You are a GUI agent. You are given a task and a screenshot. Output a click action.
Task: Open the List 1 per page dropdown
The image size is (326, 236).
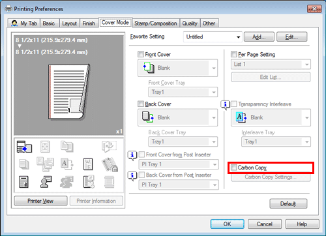(271, 65)
